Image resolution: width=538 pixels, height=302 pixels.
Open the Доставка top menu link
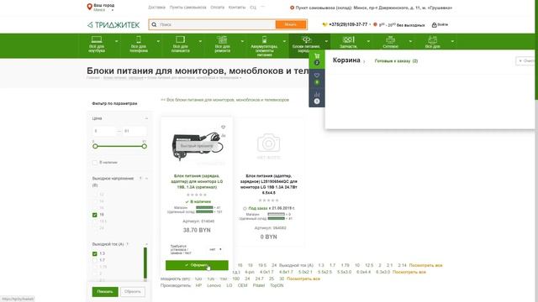click(156, 8)
